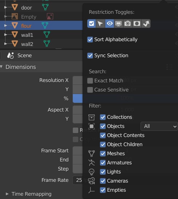This screenshot has height=199, width=178.
Task: Click the mesh data icon next to door
Action: pos(45,7)
